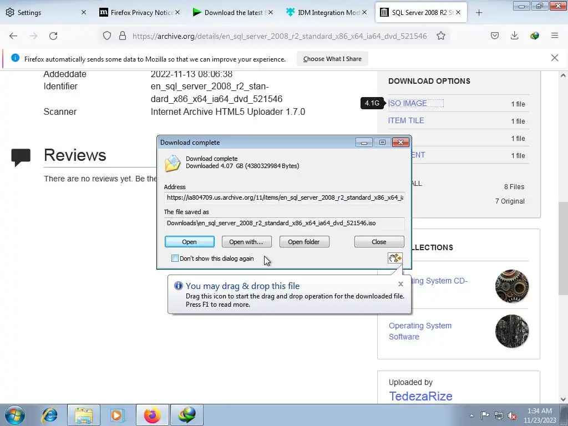Show hidden system tray icons
The image size is (568, 426).
(x=471, y=415)
